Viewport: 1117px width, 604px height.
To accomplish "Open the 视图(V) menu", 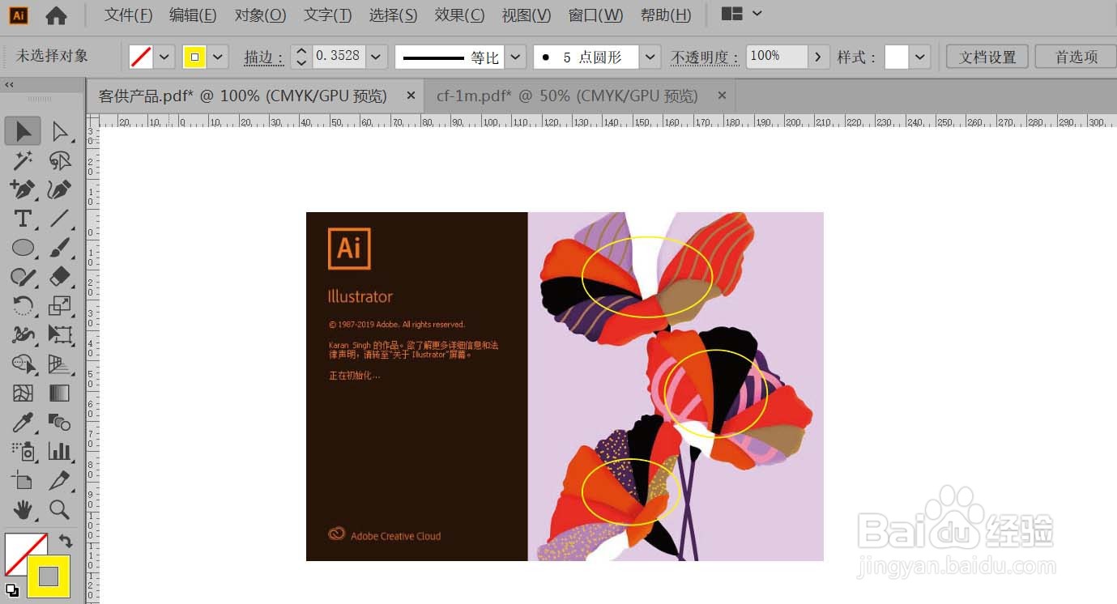I will click(527, 15).
